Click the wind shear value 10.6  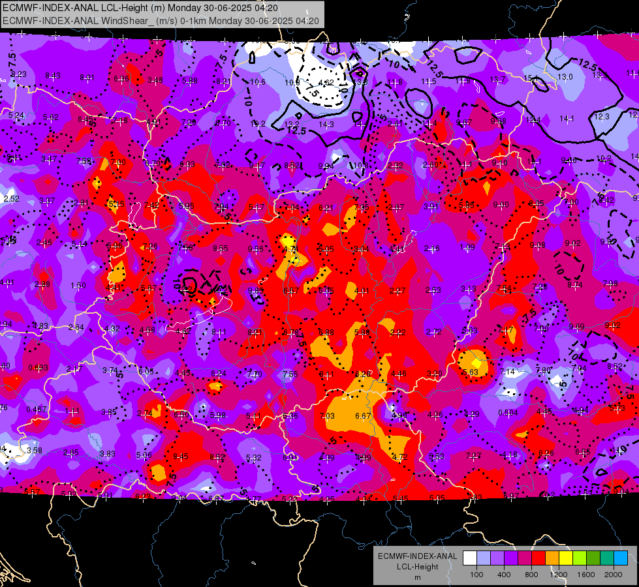258,82
